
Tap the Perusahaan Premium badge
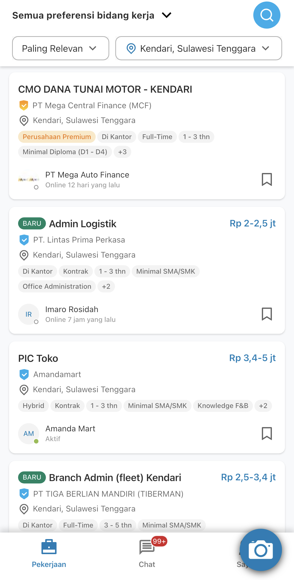pyautogui.click(x=57, y=137)
